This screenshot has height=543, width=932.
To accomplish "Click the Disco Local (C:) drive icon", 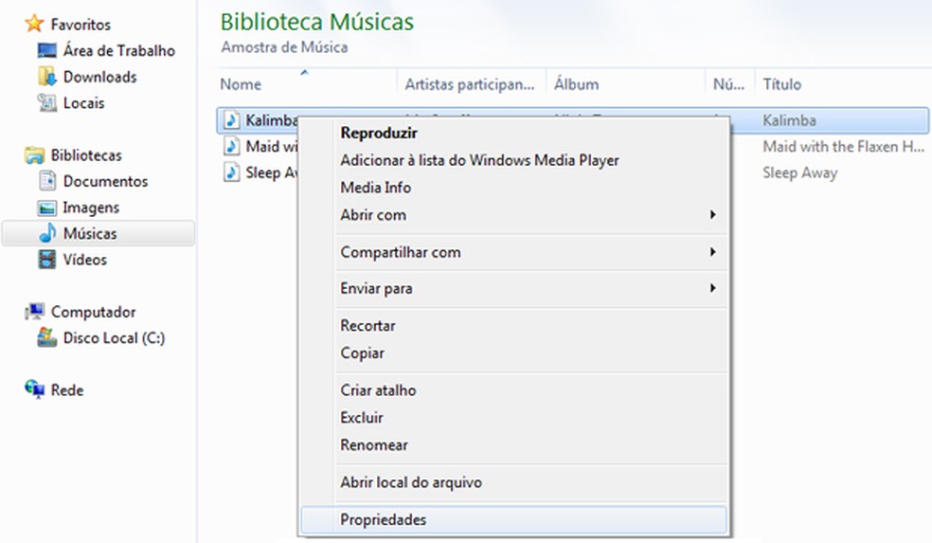I will click(x=47, y=337).
